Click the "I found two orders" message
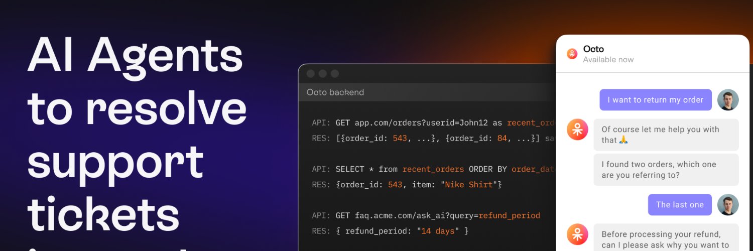 pos(666,170)
